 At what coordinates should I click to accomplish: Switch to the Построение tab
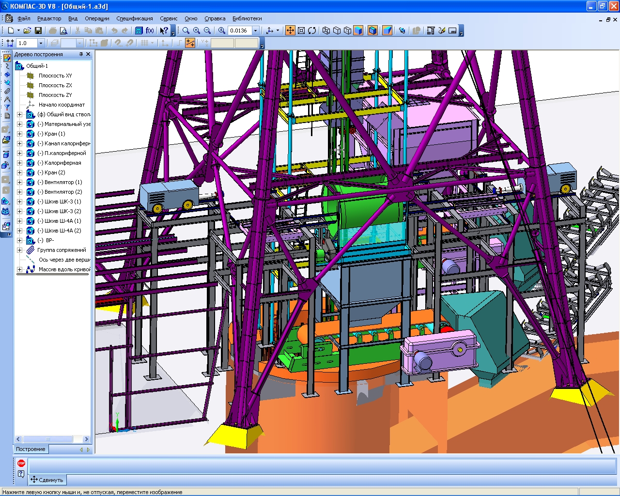[31, 449]
